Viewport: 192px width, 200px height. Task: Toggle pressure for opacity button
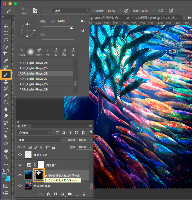tap(126, 11)
